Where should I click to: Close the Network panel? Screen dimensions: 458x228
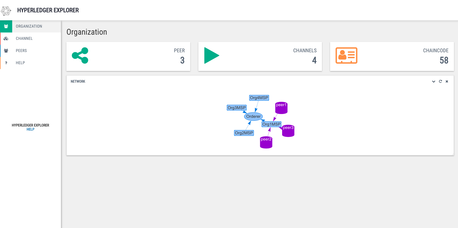[x=447, y=82]
